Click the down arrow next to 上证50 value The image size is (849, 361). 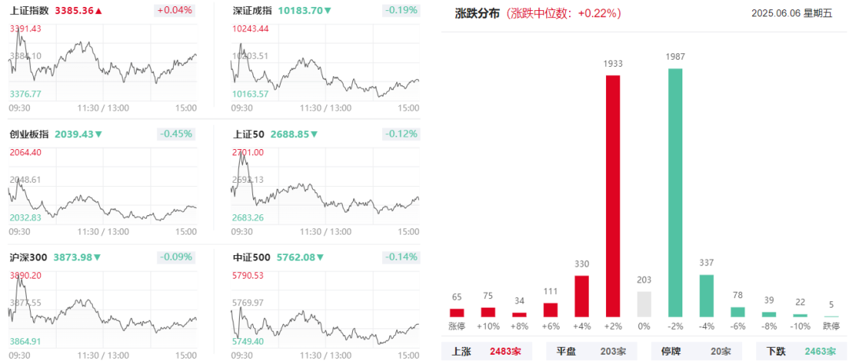pos(314,134)
